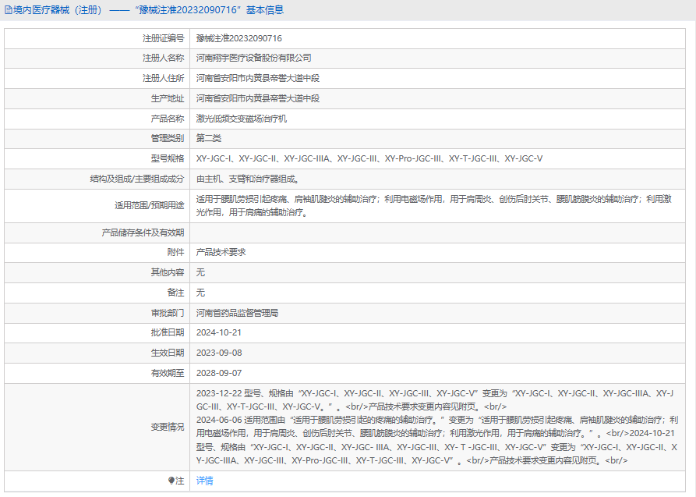696x497 pixels.
Task: Click expiry date 2028-09-07
Action: [x=219, y=373]
